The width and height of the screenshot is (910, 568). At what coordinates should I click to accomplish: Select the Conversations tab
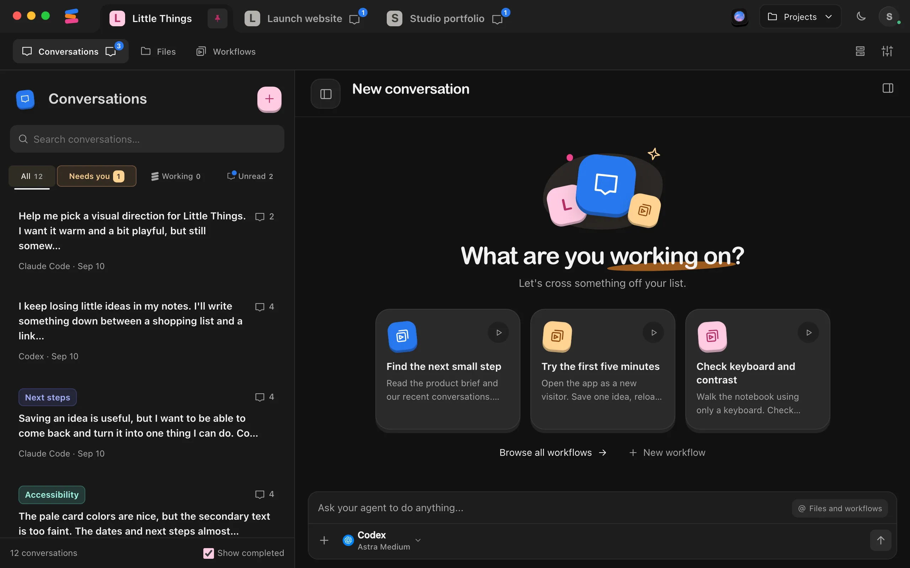tap(71, 51)
